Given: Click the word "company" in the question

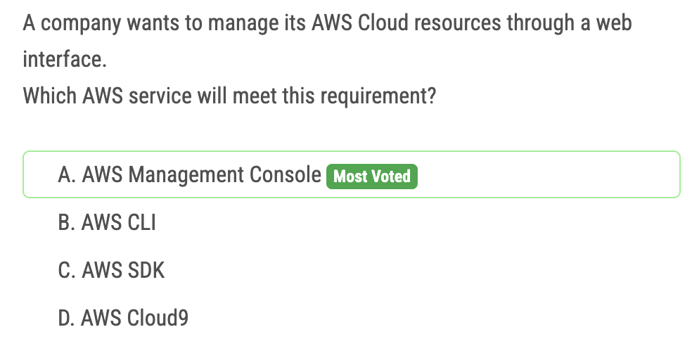Looking at the screenshot, I should click(x=81, y=24).
